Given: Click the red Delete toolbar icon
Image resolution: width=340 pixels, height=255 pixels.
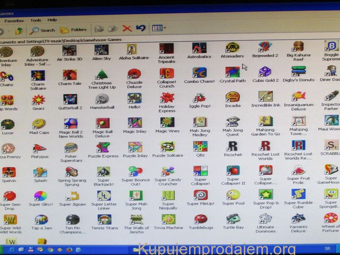Looking at the screenshot, I should point(127,29).
